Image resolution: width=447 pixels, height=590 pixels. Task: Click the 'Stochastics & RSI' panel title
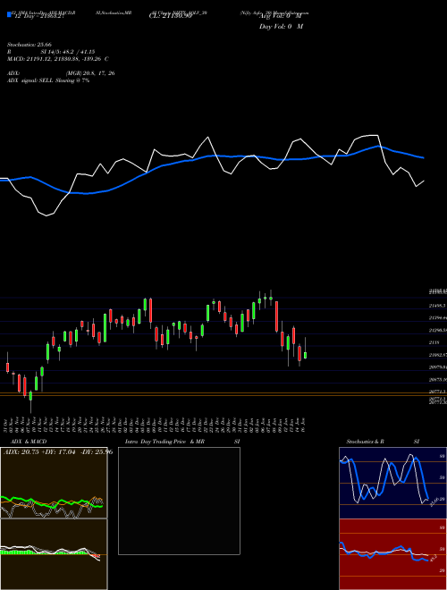pos(383,442)
